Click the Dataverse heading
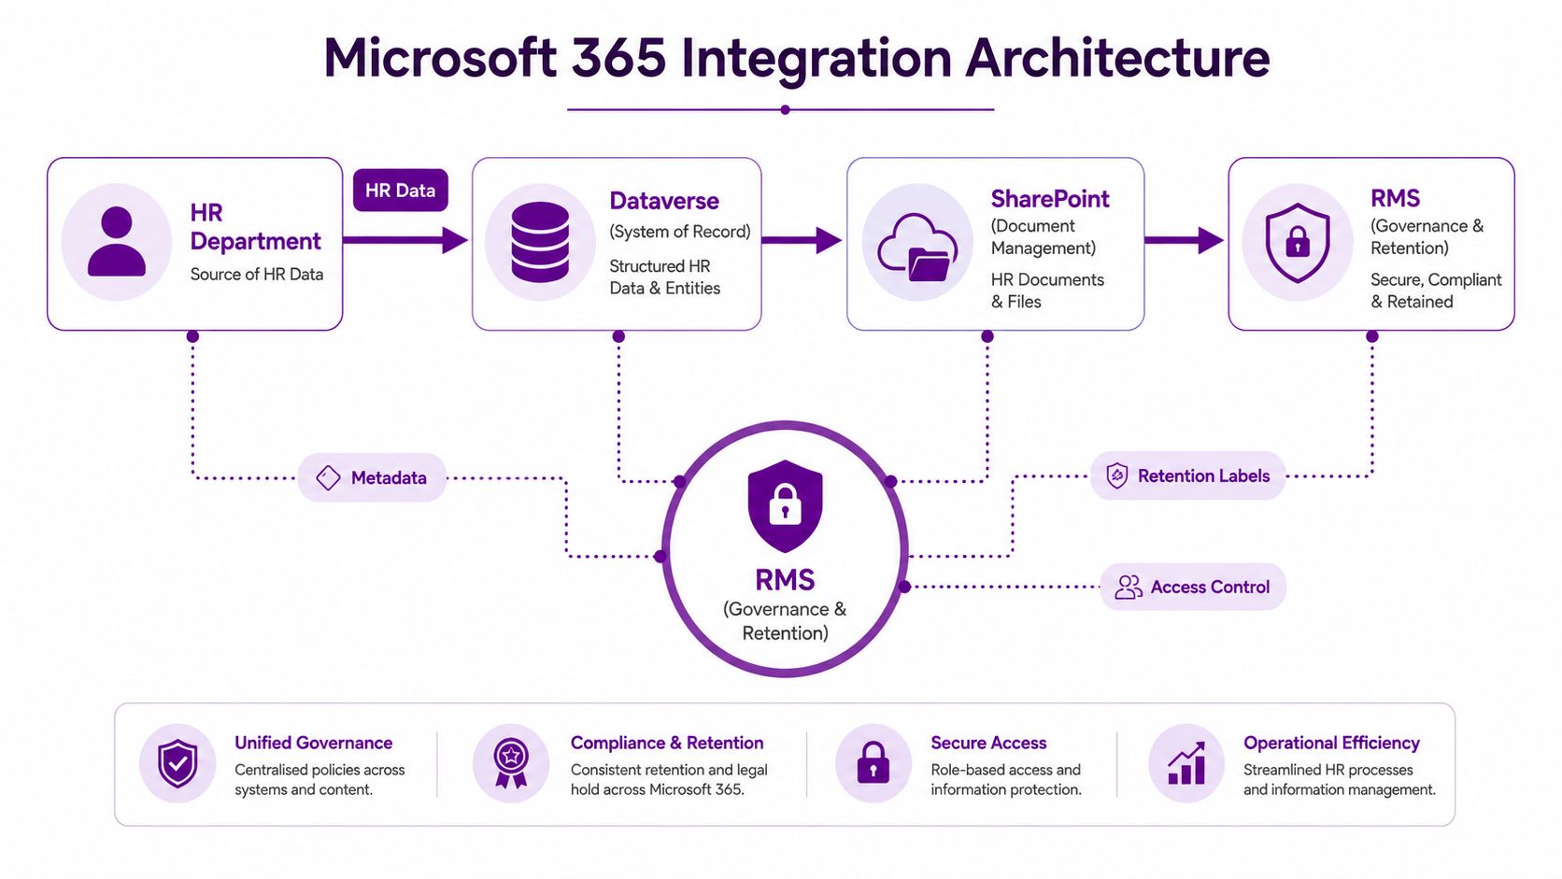 664,201
